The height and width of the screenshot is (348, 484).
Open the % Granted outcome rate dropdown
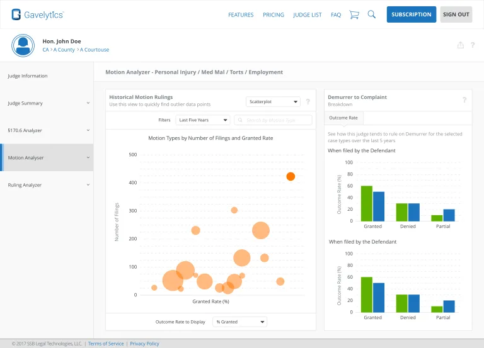[239, 322]
